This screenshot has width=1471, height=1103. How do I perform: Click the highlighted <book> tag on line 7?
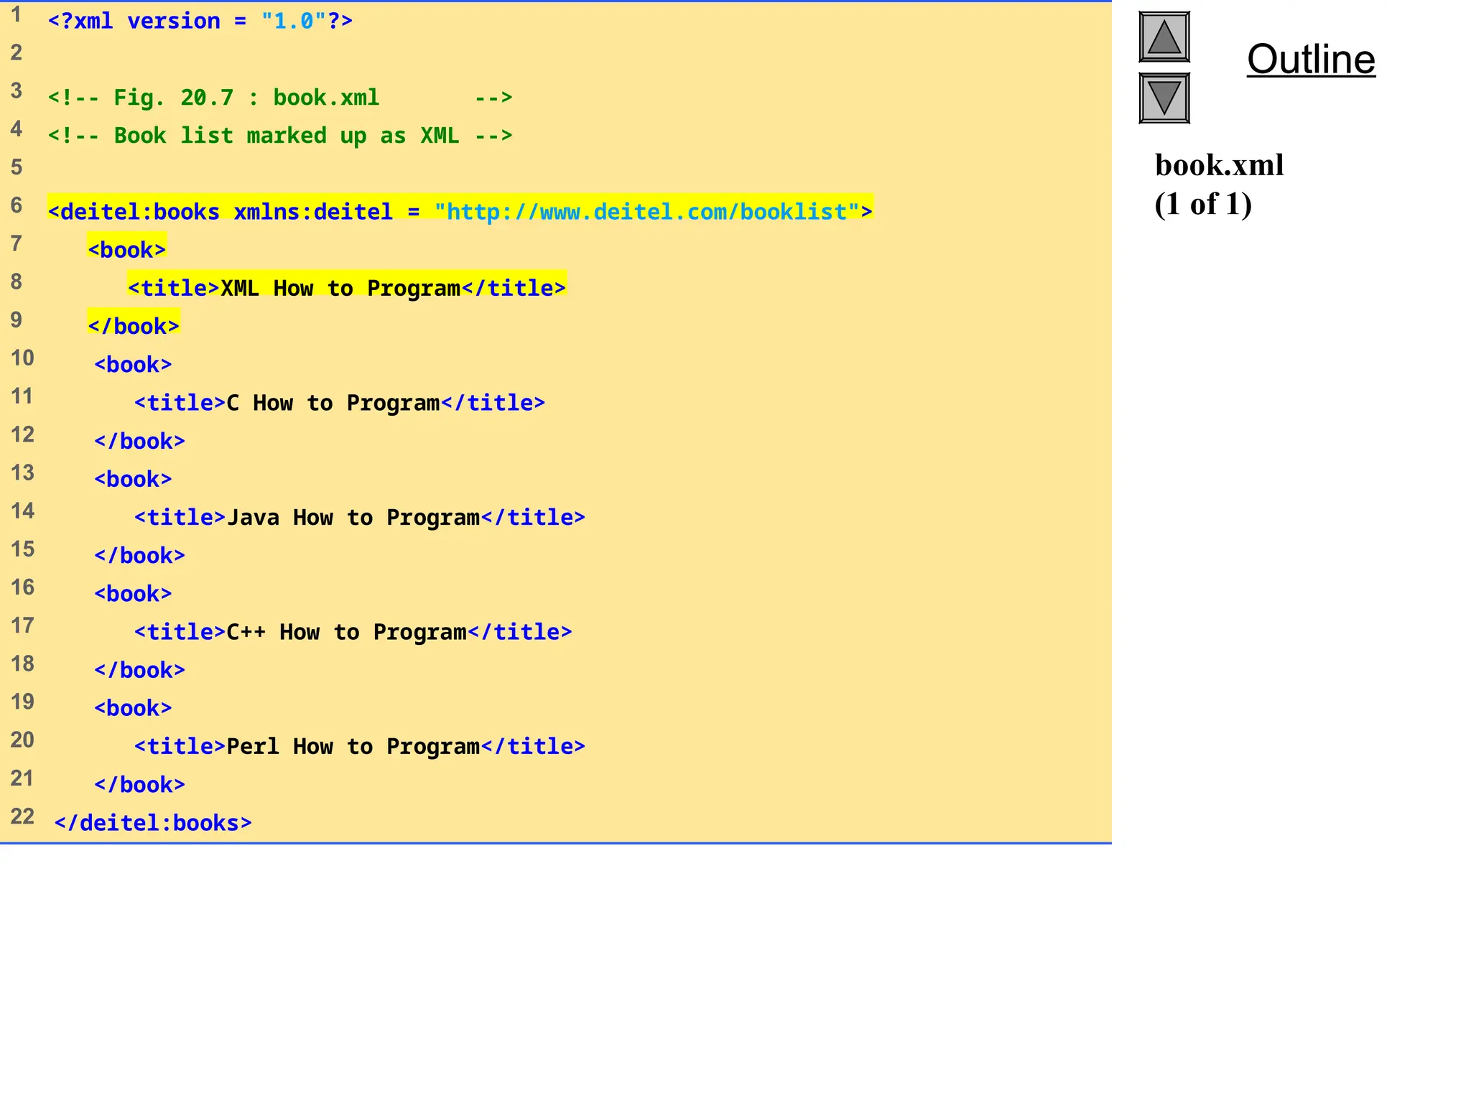click(127, 249)
